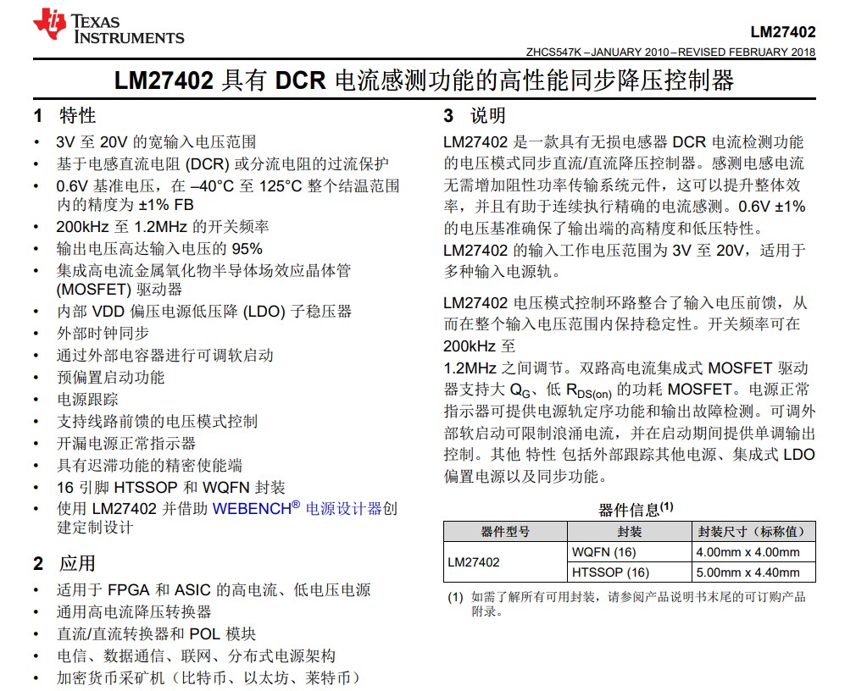The width and height of the screenshot is (856, 691).
Task: Select the bullet 16 引脚 HTSSOP 和 WQFN 封装
Action: tap(171, 487)
